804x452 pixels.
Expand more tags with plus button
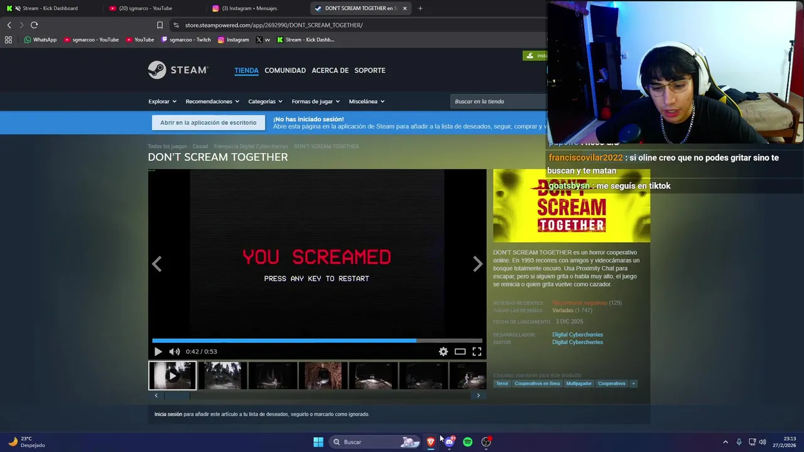tap(633, 384)
